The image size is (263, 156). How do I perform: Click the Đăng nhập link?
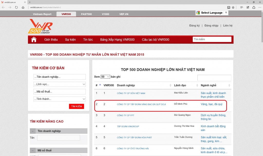pyautogui.click(x=211, y=26)
